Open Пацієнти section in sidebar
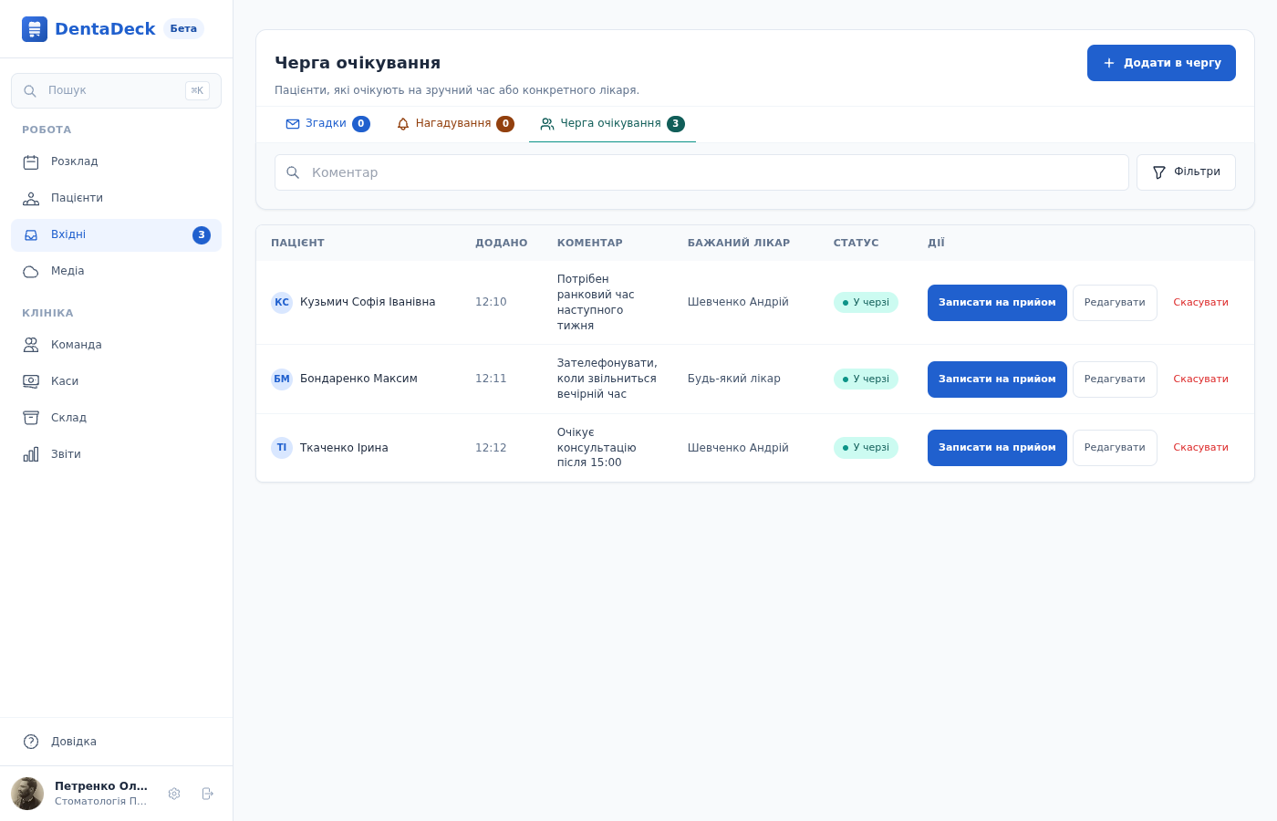Image resolution: width=1277 pixels, height=821 pixels. (x=116, y=198)
